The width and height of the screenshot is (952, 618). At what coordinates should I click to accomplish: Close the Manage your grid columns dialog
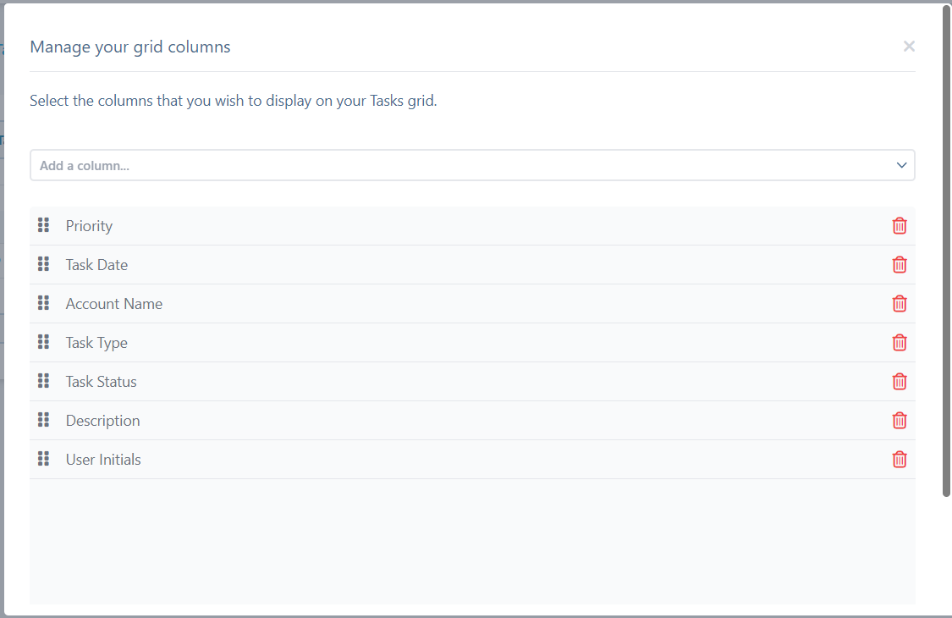909,47
